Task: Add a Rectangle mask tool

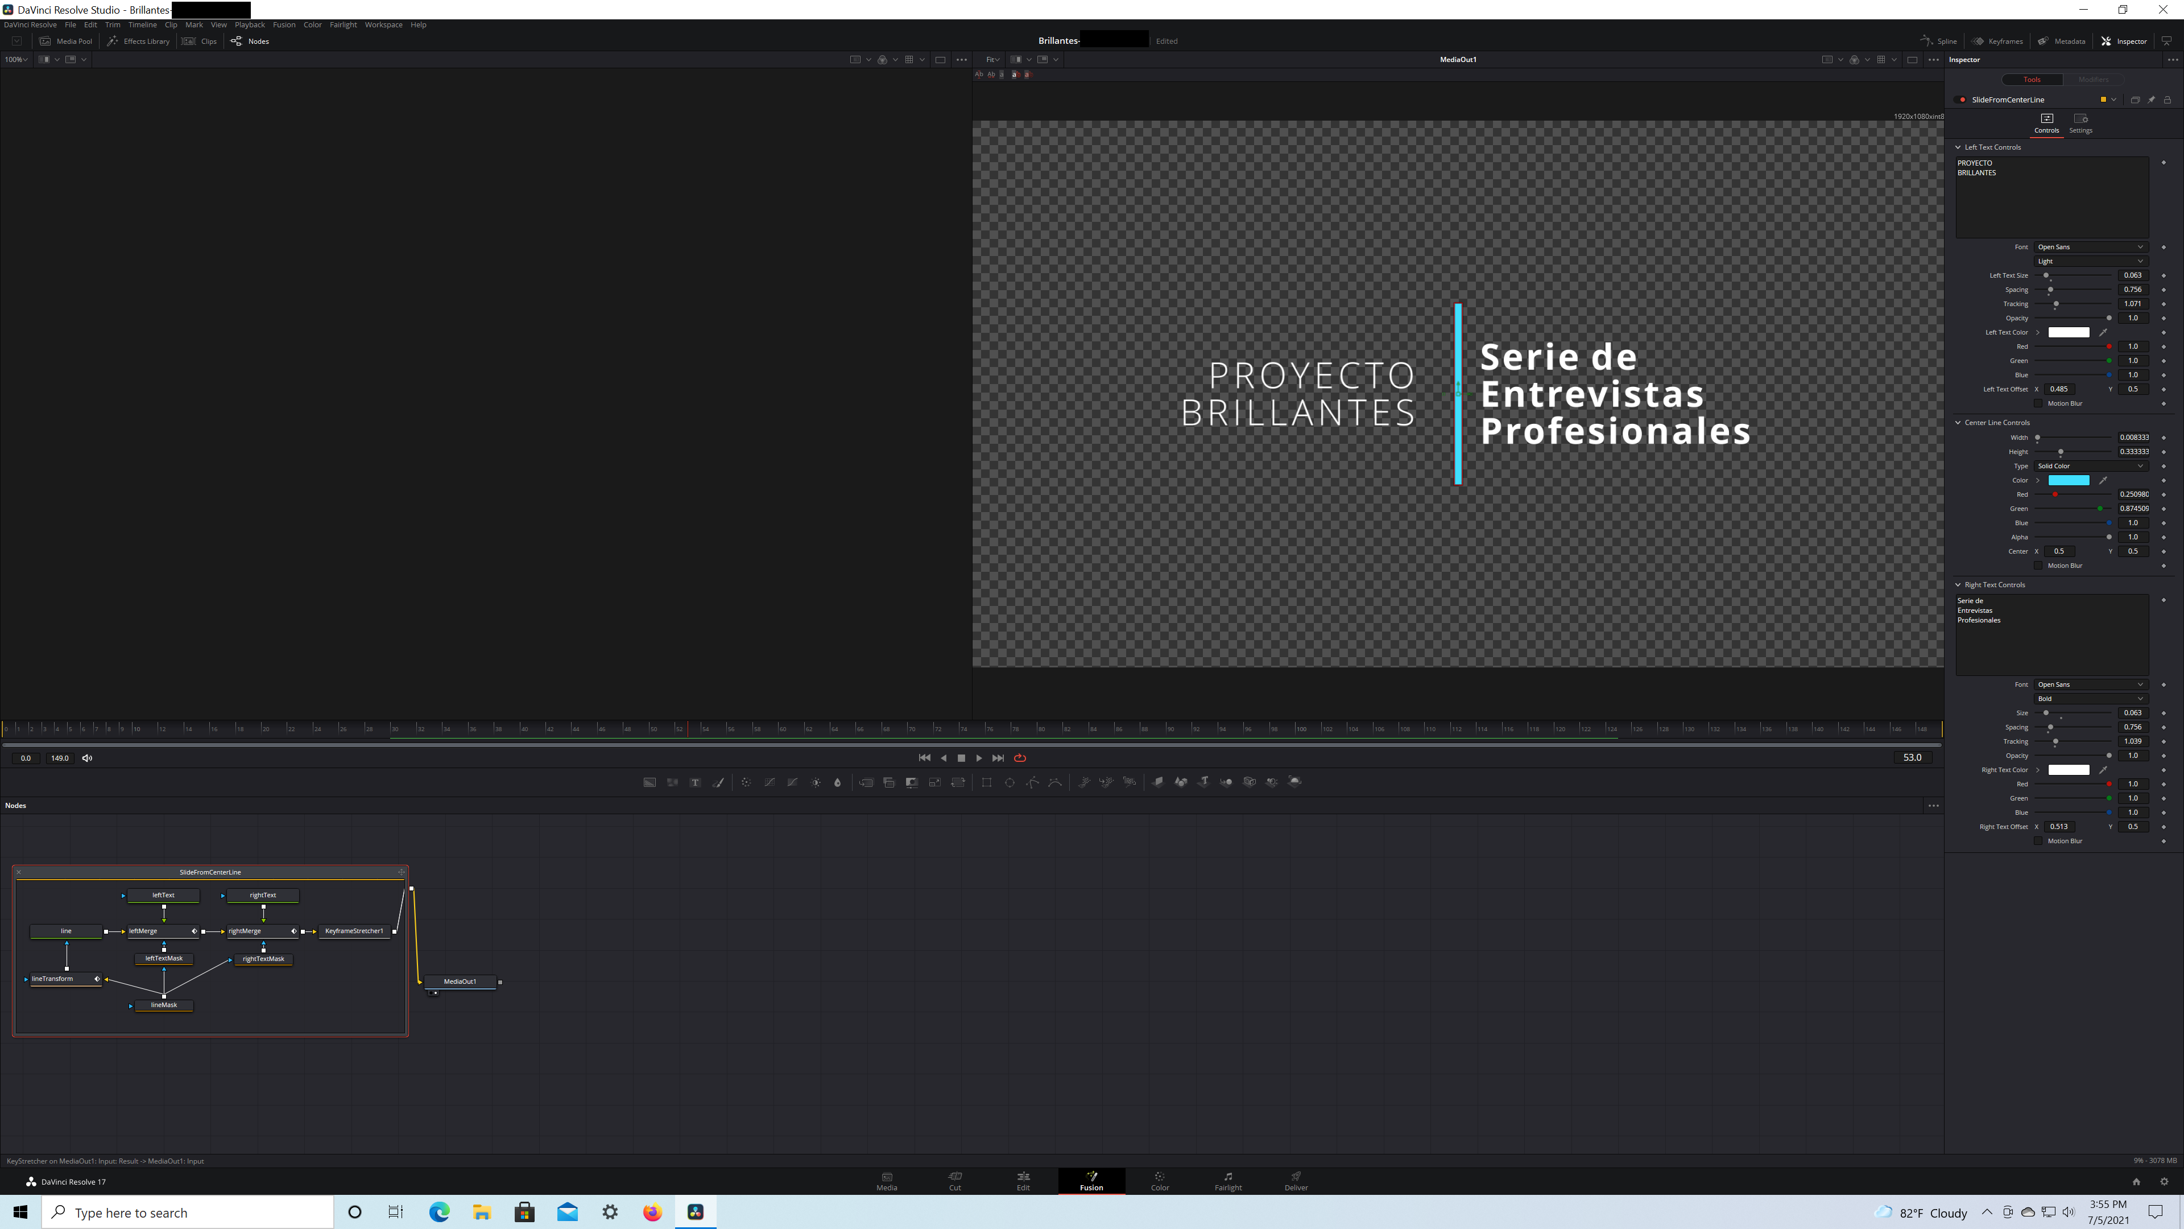Action: [986, 782]
